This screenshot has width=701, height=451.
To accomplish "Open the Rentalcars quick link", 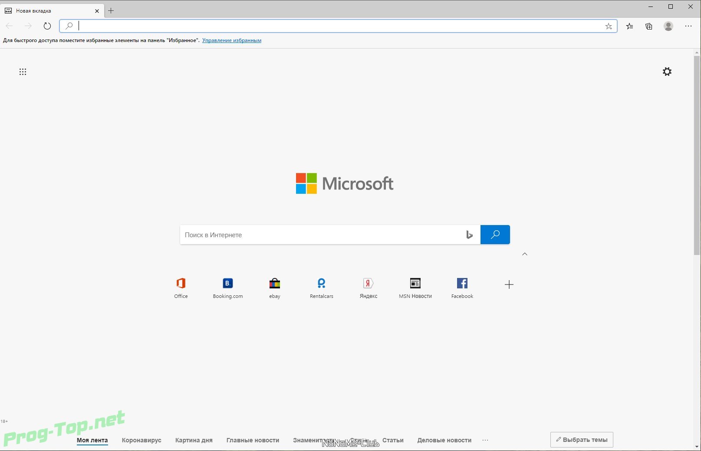I will click(322, 288).
